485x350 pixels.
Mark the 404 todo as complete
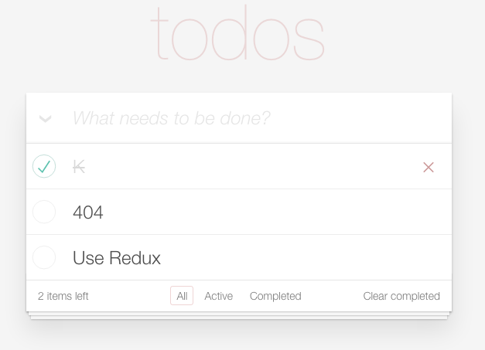(44, 212)
